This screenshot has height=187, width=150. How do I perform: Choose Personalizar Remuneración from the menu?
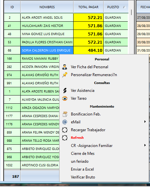click(94, 75)
